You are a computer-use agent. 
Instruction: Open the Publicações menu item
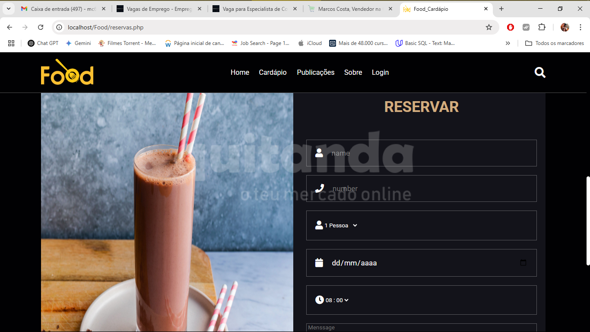click(316, 72)
